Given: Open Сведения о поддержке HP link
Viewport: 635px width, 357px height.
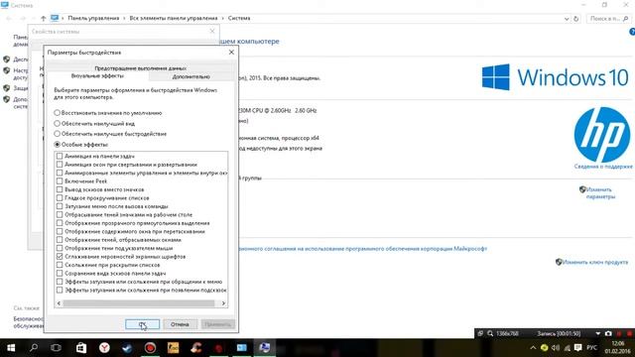Looking at the screenshot, I should tap(603, 167).
